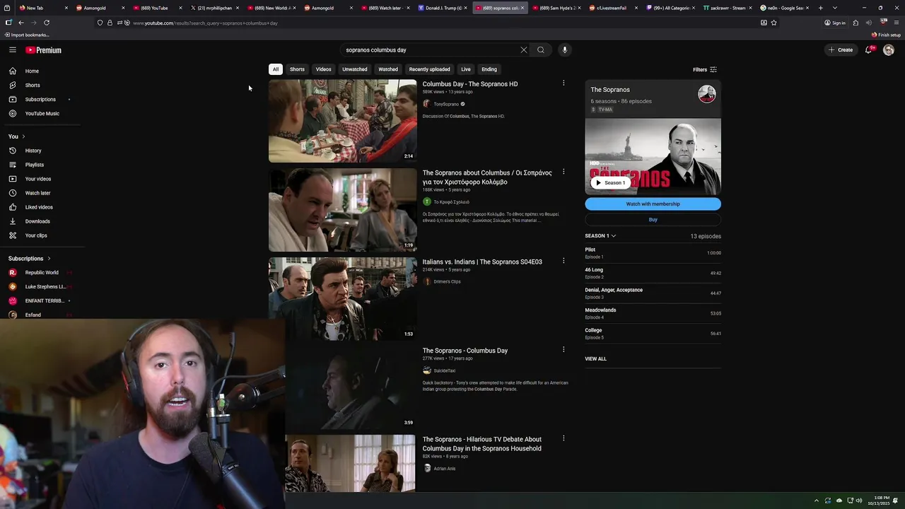Image resolution: width=905 pixels, height=509 pixels.
Task: Open Watch later in the sidebar
Action: [x=37, y=193]
